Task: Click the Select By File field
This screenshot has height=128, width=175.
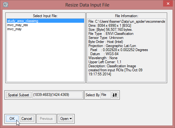Action: click(106, 95)
